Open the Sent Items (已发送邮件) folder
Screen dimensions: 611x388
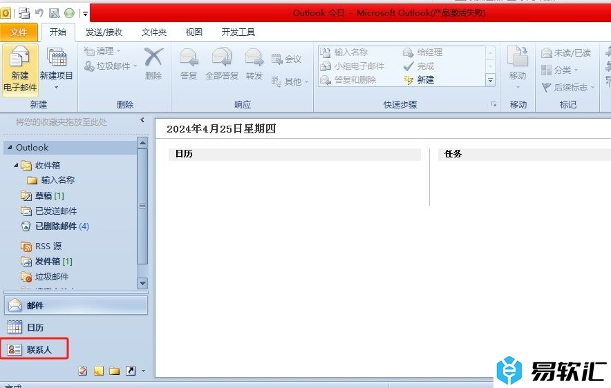point(56,211)
